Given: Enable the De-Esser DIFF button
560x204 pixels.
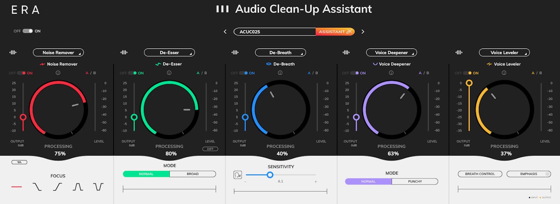Looking at the screenshot, I should (210, 149).
